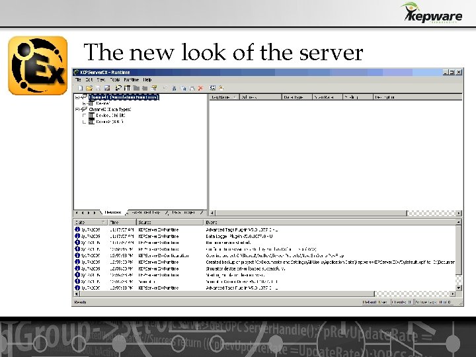Open the Runtime menu

[132, 79]
